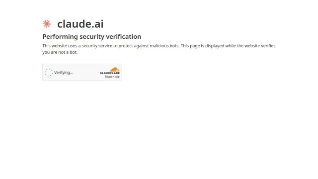Click "you are not a bot." text line

coord(60,52)
